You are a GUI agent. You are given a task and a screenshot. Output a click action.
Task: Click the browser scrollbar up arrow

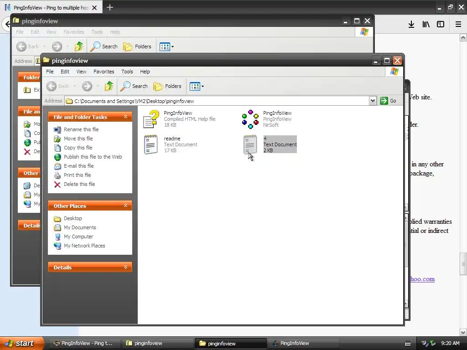point(463,37)
